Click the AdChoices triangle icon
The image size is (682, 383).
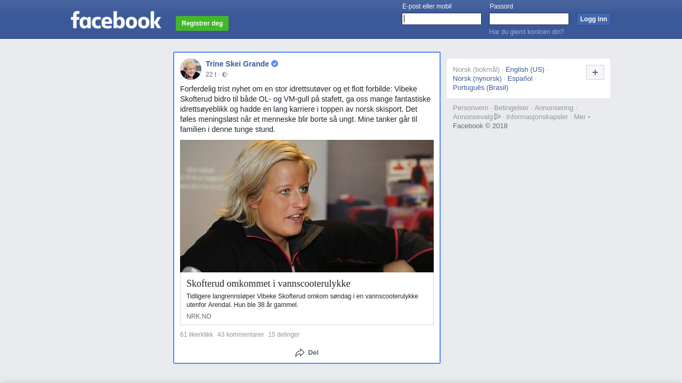[x=498, y=116]
